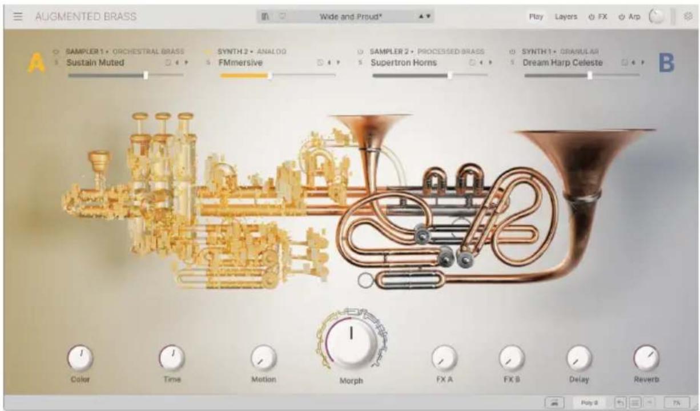Toggle power for Sampler 2 layer
The image size is (700, 411).
click(x=361, y=52)
